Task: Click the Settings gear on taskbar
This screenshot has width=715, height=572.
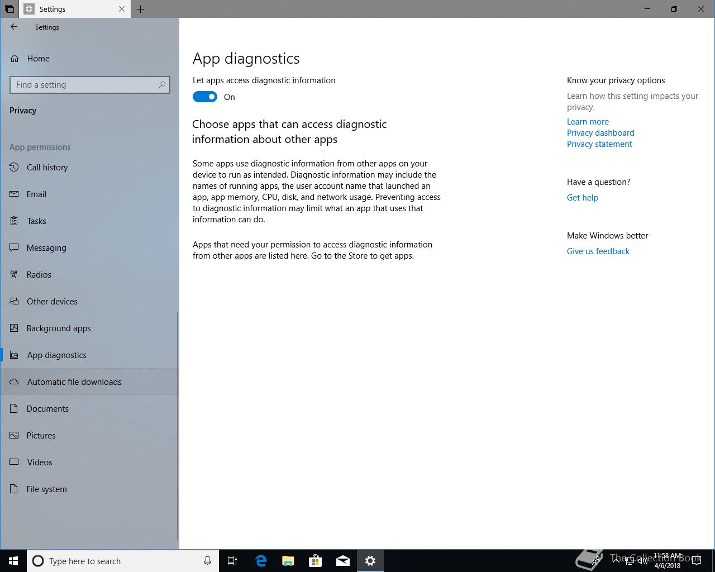Action: click(370, 561)
